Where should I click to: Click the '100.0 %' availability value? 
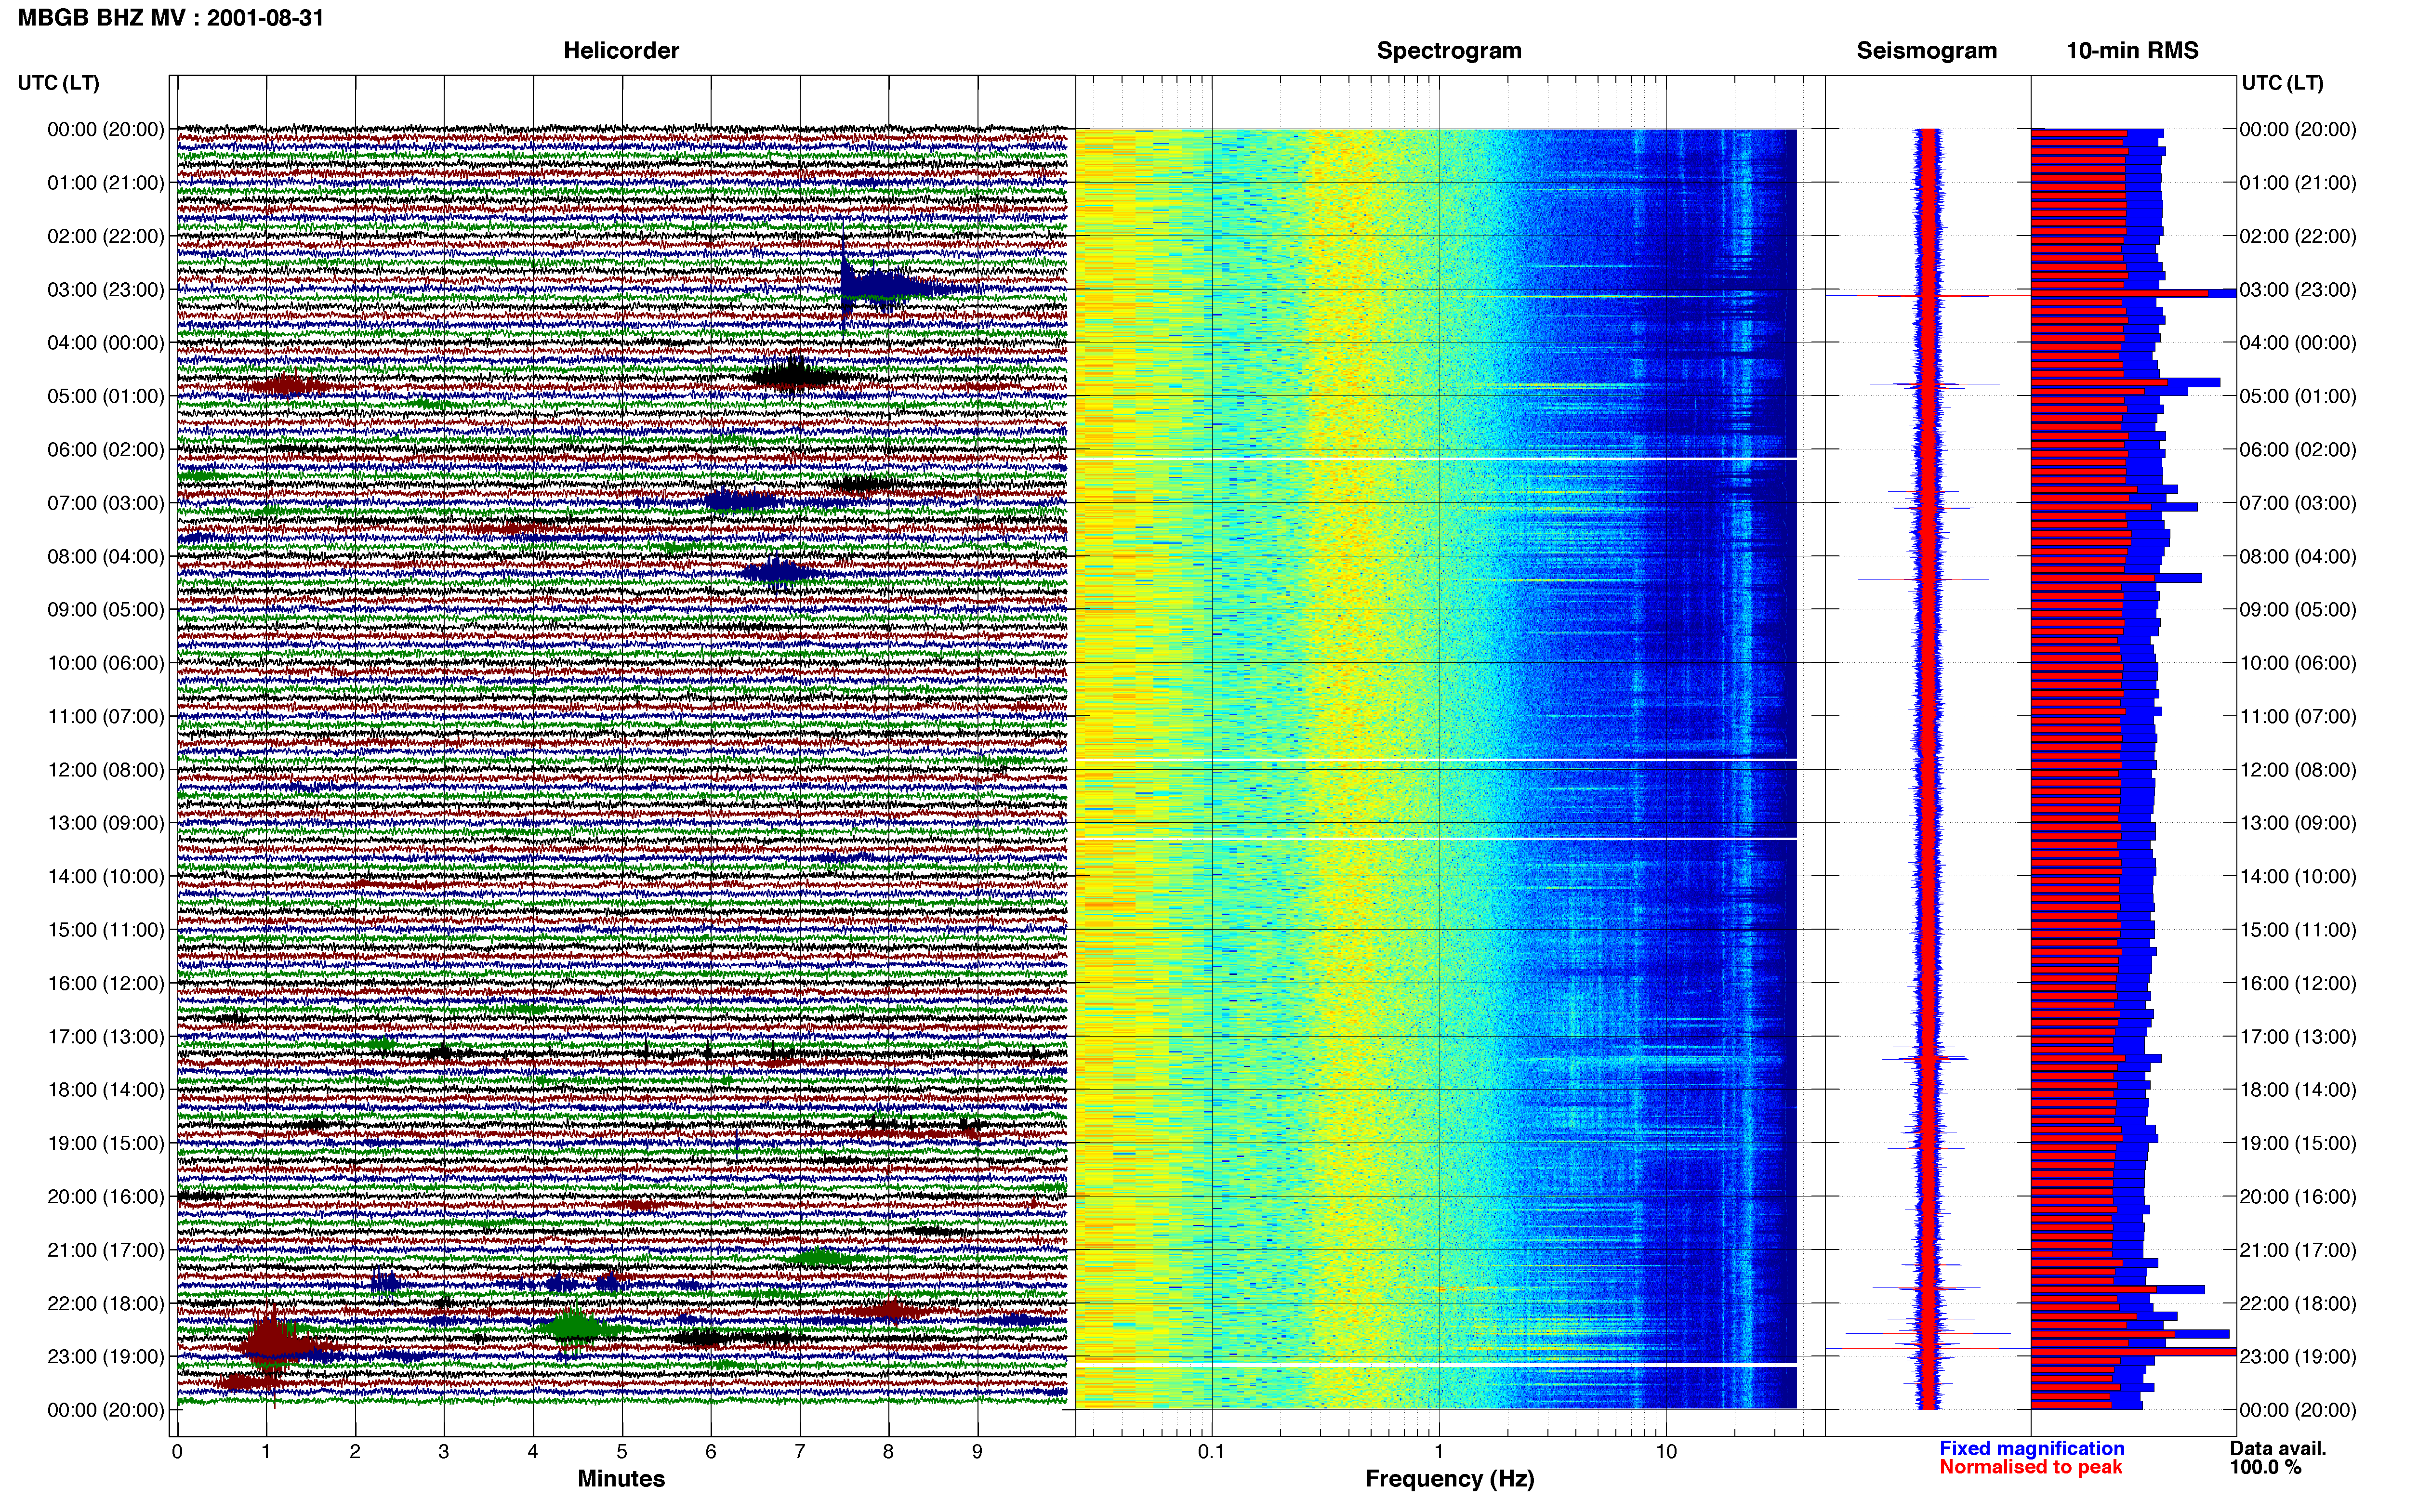[2265, 1467]
